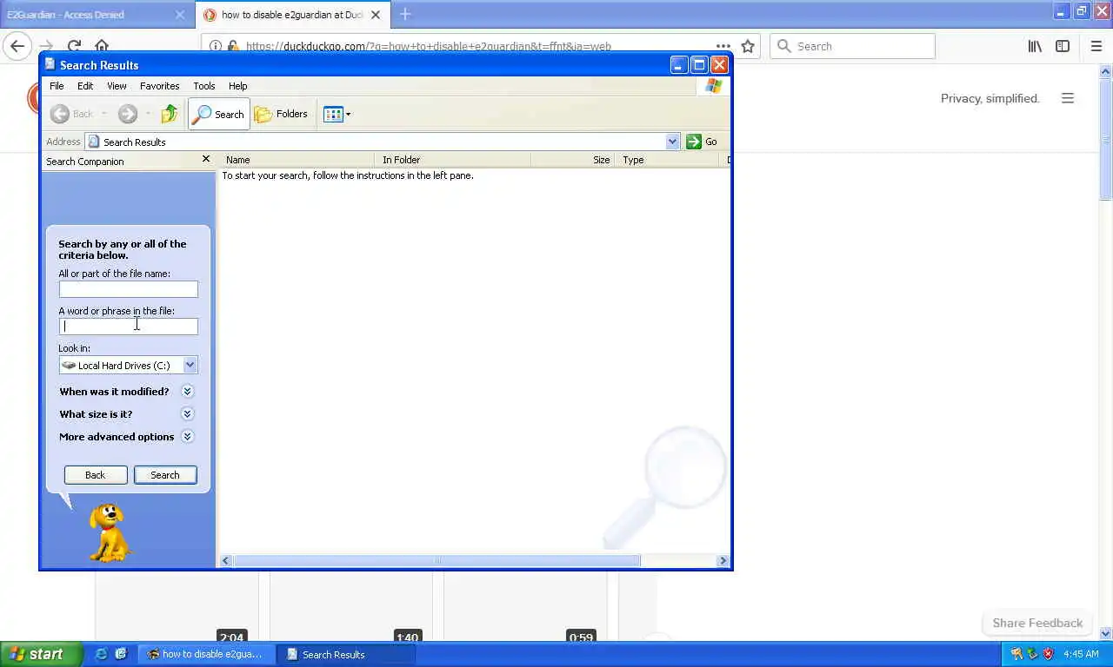Click the Firefox page scrollbar down arrow

click(1106, 634)
